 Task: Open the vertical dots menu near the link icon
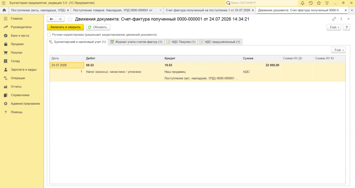341,19
